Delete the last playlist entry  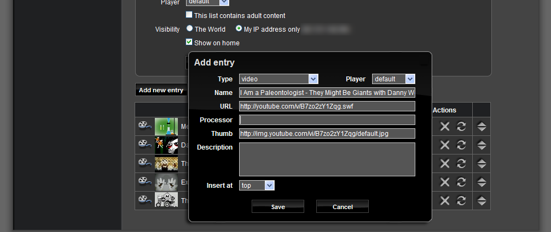tap(445, 201)
